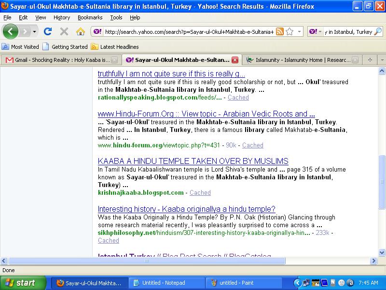Image resolution: width=386 pixels, height=290 pixels.
Task: Click the URL address field
Action: point(189,32)
